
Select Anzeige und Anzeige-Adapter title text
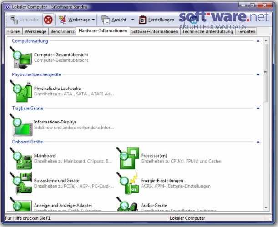63,205
